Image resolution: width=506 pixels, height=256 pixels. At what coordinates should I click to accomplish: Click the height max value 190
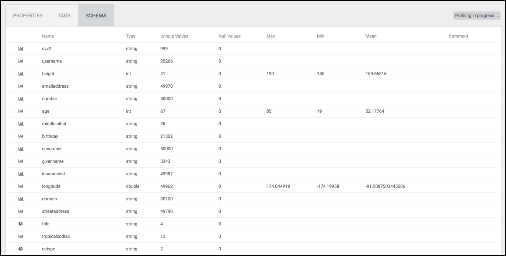(x=270, y=74)
